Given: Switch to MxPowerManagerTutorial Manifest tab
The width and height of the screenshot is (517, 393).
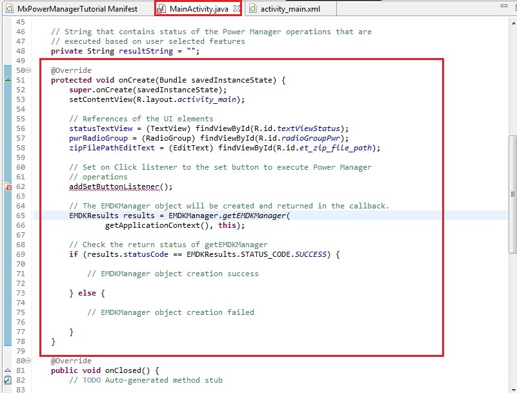Looking at the screenshot, I should (x=77, y=9).
